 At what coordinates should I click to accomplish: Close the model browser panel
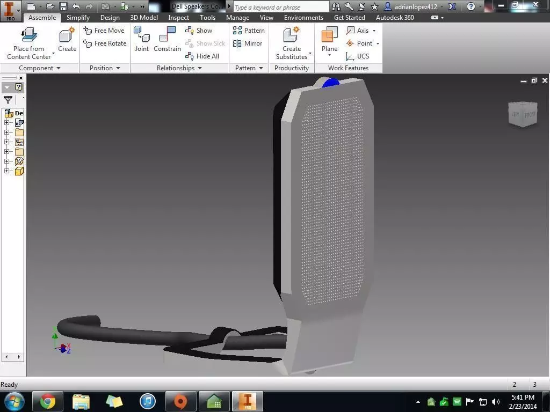(21, 78)
